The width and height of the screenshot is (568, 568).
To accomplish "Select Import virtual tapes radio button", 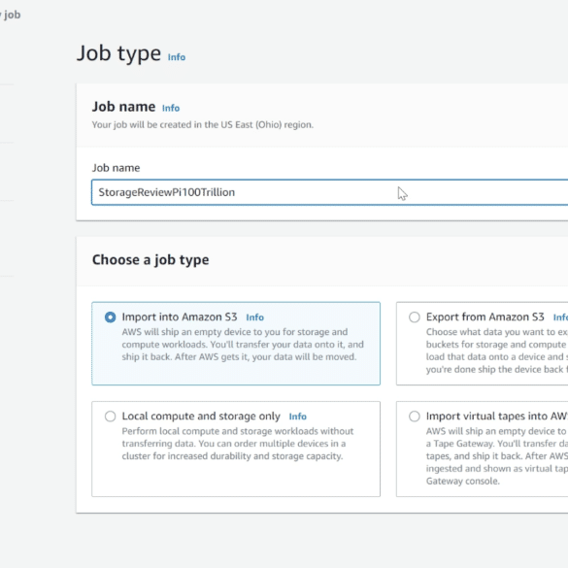I will (415, 417).
